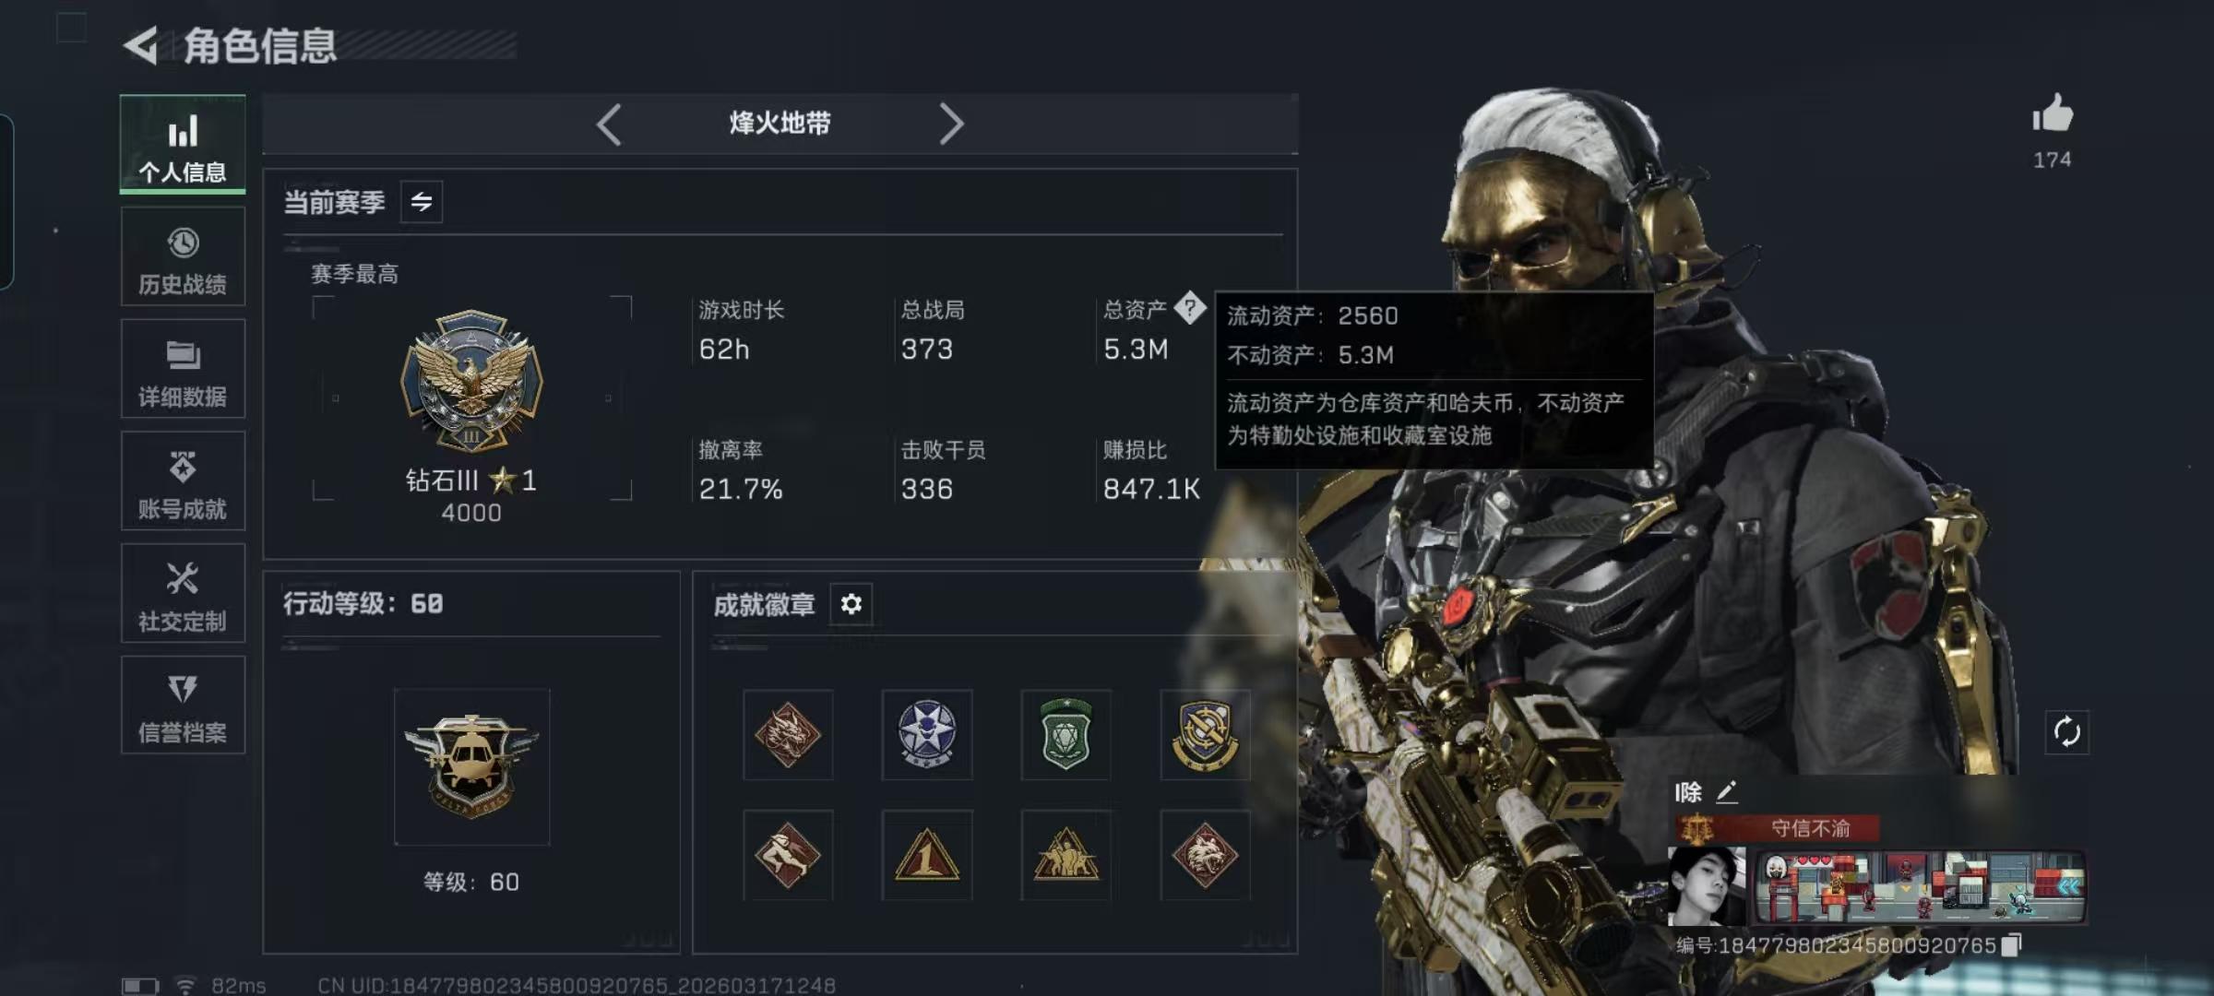Switch to next mode with right chevron
Viewport: 2214px width, 996px height.
tap(951, 124)
